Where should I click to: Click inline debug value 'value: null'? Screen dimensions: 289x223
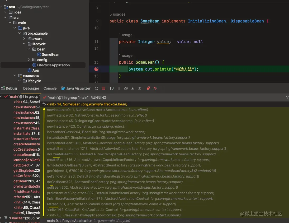[x=190, y=42]
